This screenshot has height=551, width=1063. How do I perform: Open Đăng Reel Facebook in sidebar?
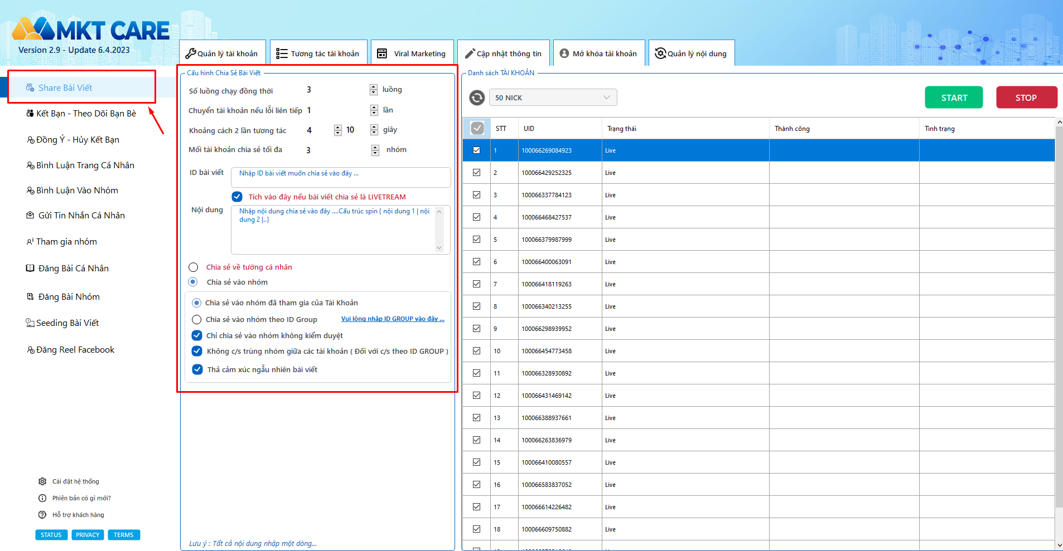pyautogui.click(x=75, y=350)
